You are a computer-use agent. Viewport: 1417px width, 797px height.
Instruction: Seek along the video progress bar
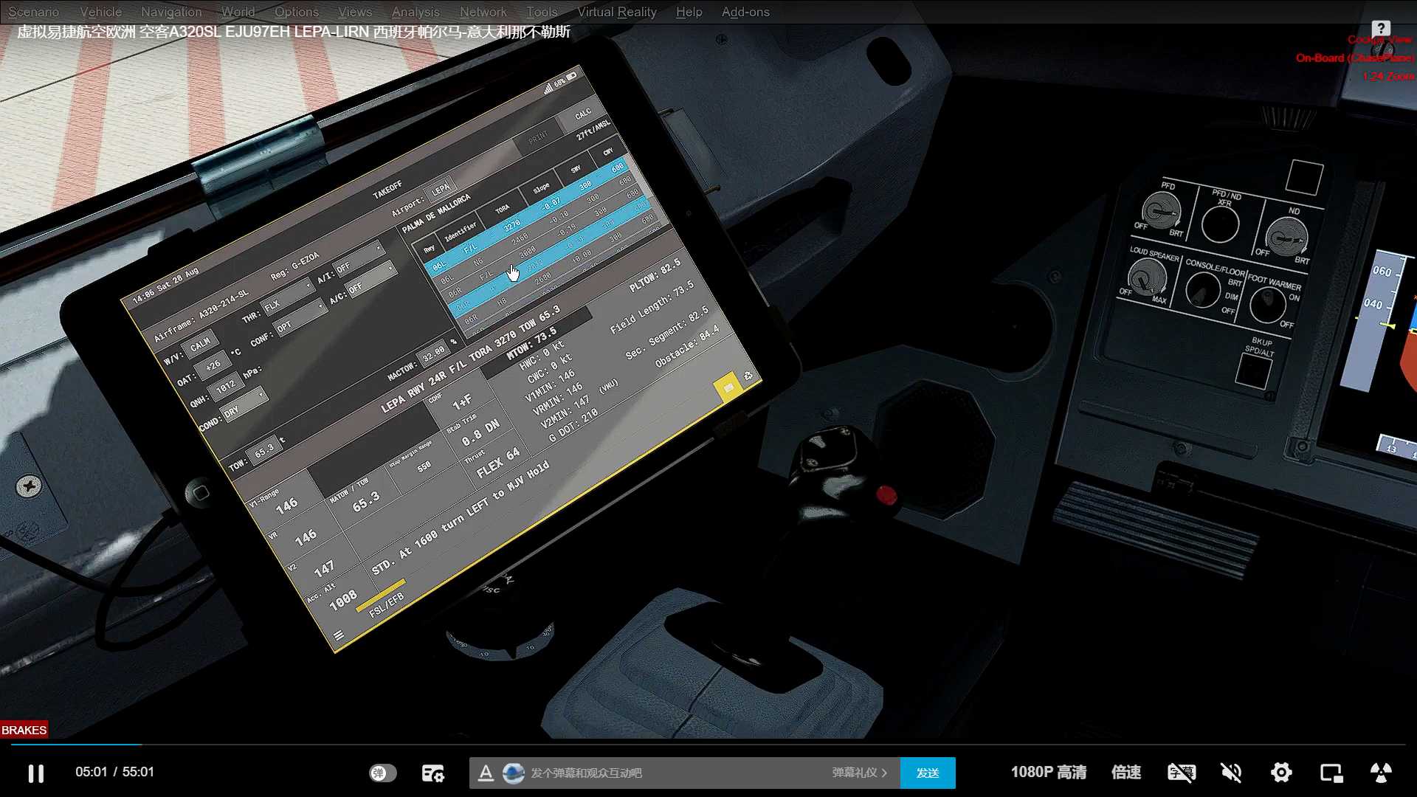point(708,745)
